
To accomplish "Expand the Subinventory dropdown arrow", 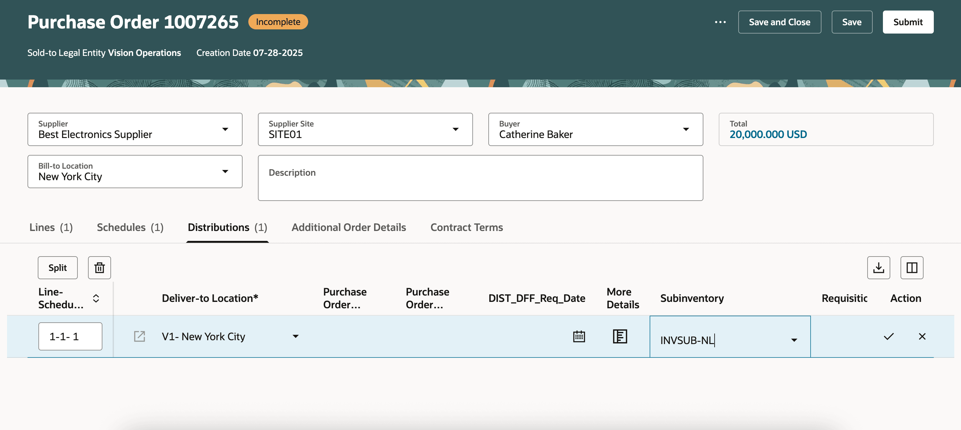I will tap(794, 340).
